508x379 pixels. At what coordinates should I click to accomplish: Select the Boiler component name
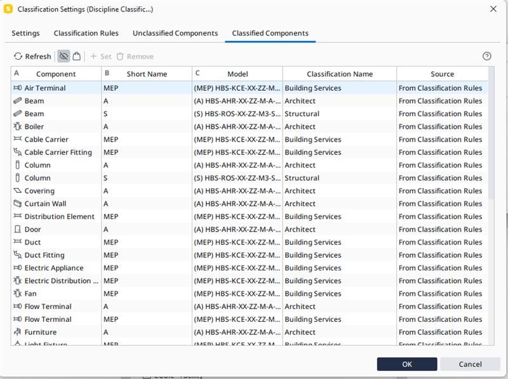pyautogui.click(x=34, y=126)
